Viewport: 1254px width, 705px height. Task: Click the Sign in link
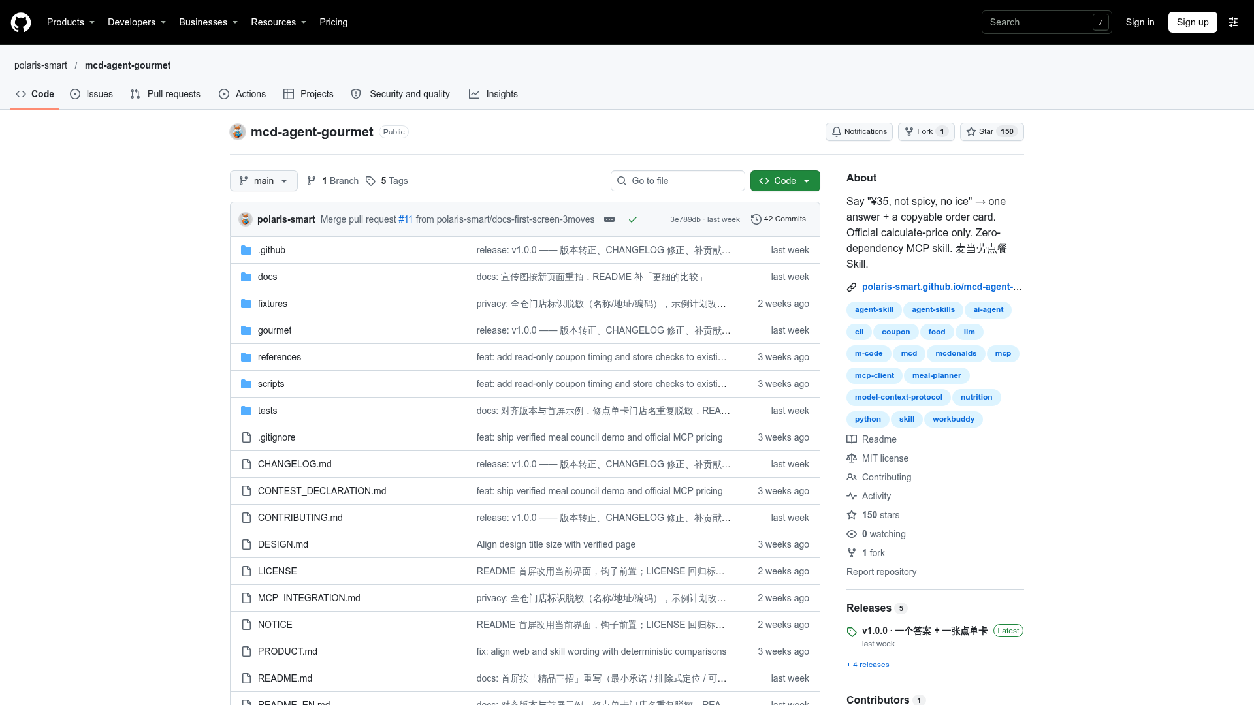(1140, 22)
